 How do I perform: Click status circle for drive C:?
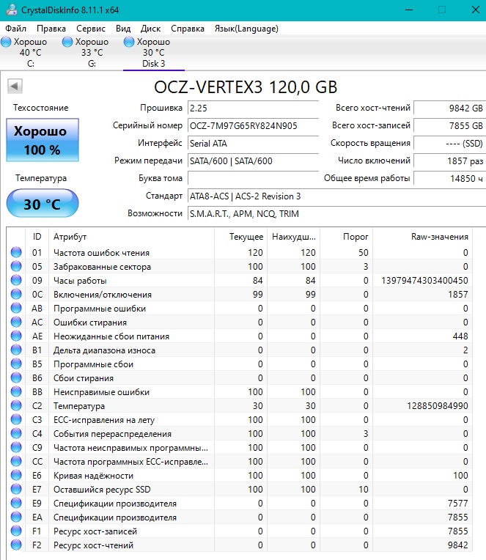[x=6, y=42]
